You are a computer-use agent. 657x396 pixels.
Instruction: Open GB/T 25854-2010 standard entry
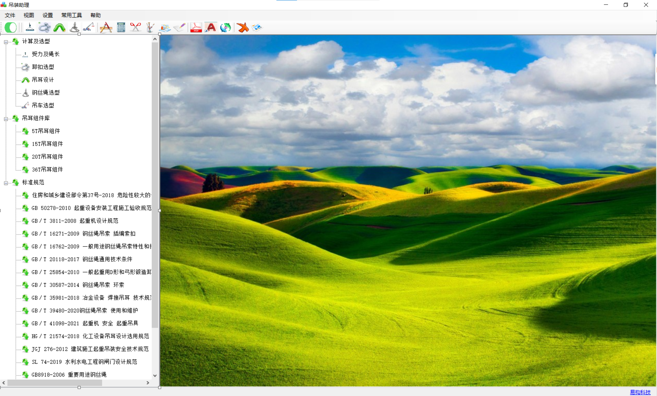click(x=91, y=272)
